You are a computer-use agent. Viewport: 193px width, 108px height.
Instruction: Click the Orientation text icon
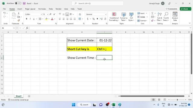coord(71,14)
